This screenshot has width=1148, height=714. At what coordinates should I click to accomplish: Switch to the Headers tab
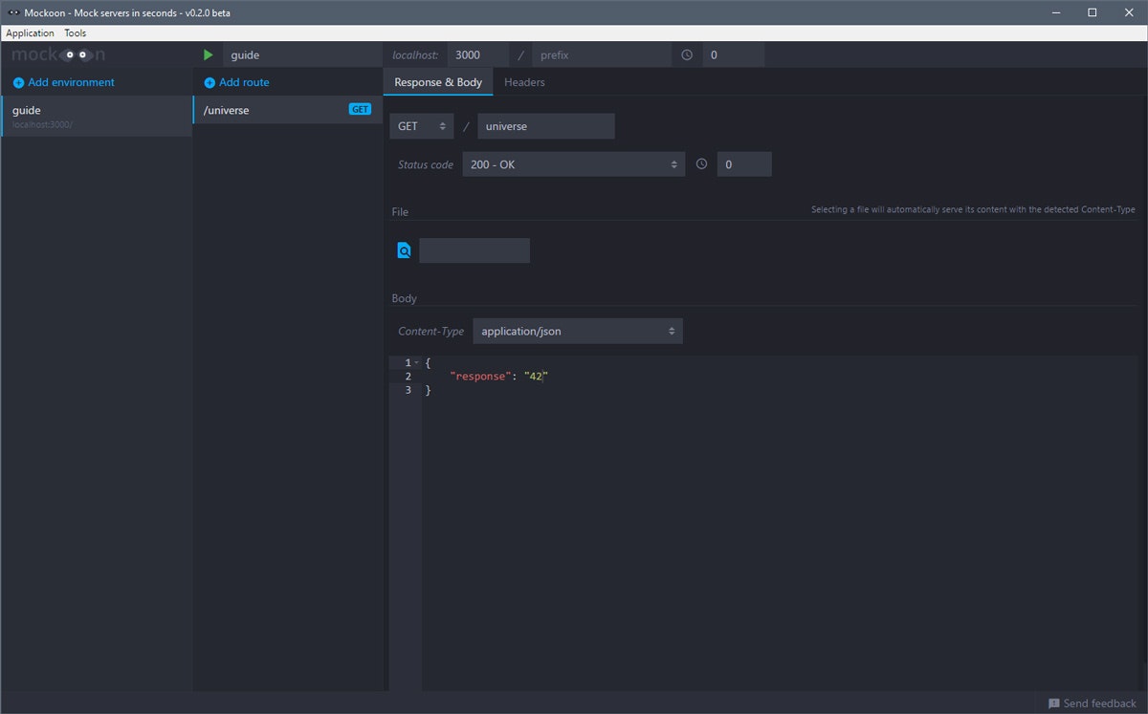point(524,82)
